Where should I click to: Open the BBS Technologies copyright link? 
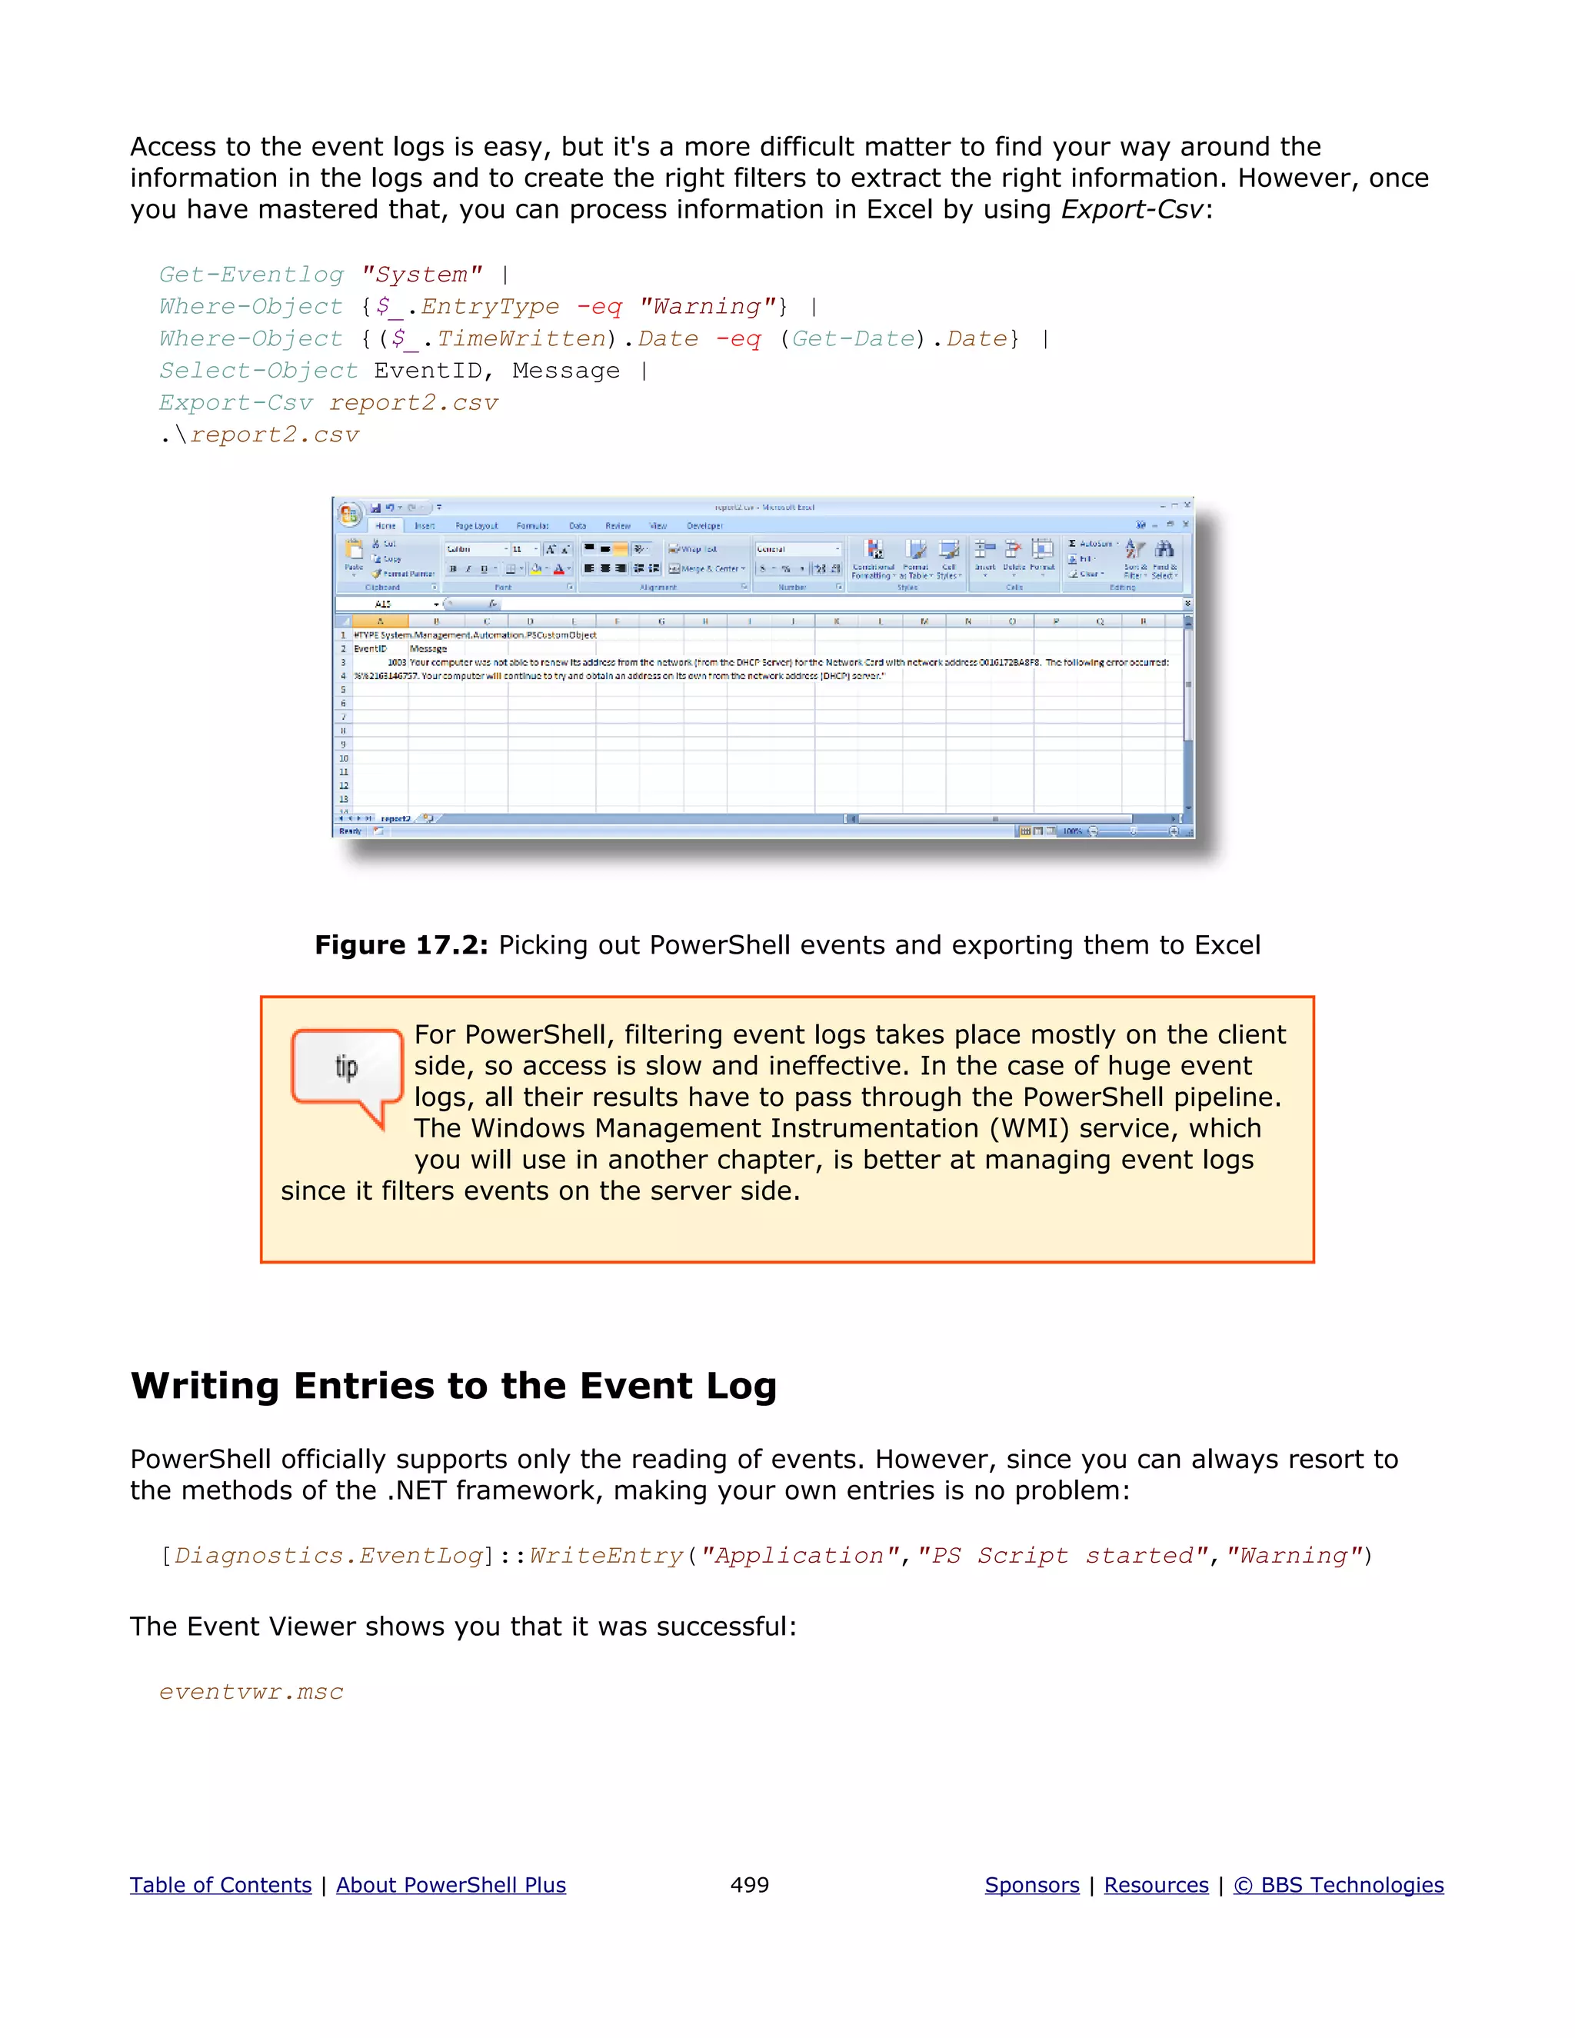coord(1338,1885)
